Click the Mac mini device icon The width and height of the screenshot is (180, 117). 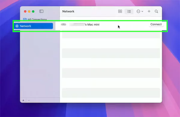click(x=64, y=25)
